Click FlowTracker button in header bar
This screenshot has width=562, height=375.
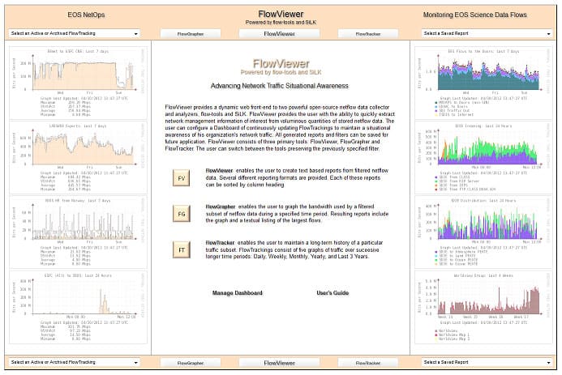pyautogui.click(x=367, y=34)
